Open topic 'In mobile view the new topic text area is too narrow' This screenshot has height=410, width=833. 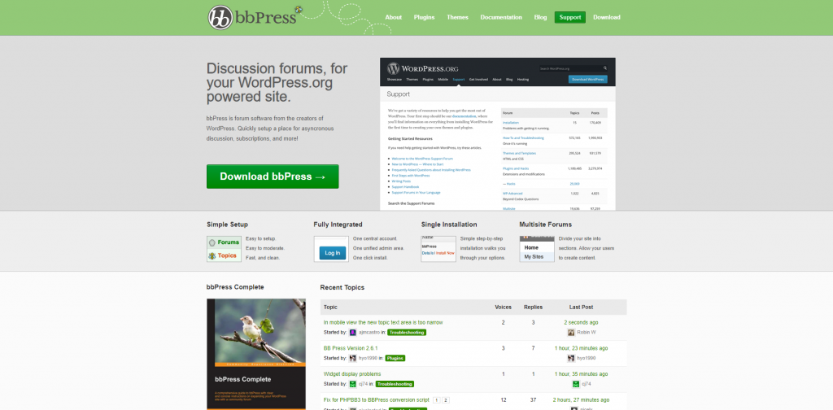(x=383, y=322)
